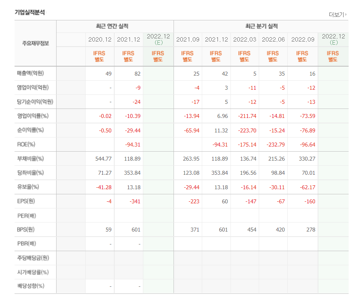Click the 최근 연간 실적 header
Viewport: 351px width, 295px height.
pyautogui.click(x=112, y=26)
